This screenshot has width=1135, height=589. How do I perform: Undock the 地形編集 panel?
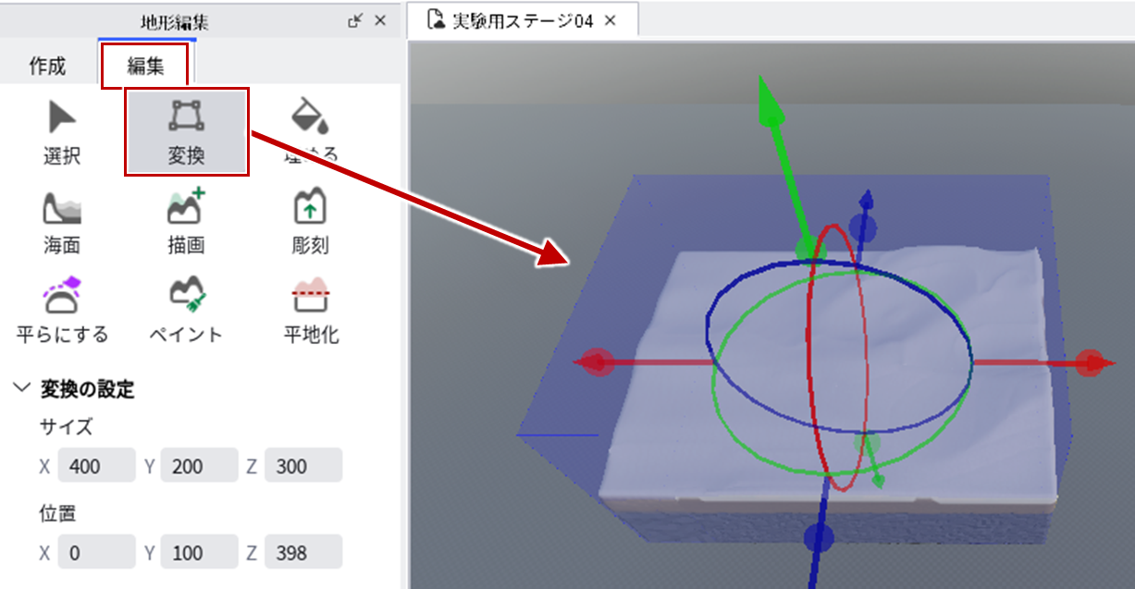coord(355,20)
